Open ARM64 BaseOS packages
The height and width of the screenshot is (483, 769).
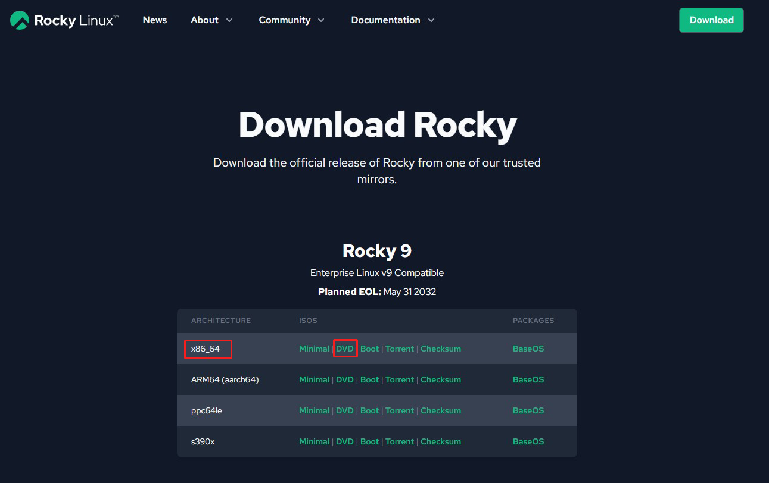[528, 379]
